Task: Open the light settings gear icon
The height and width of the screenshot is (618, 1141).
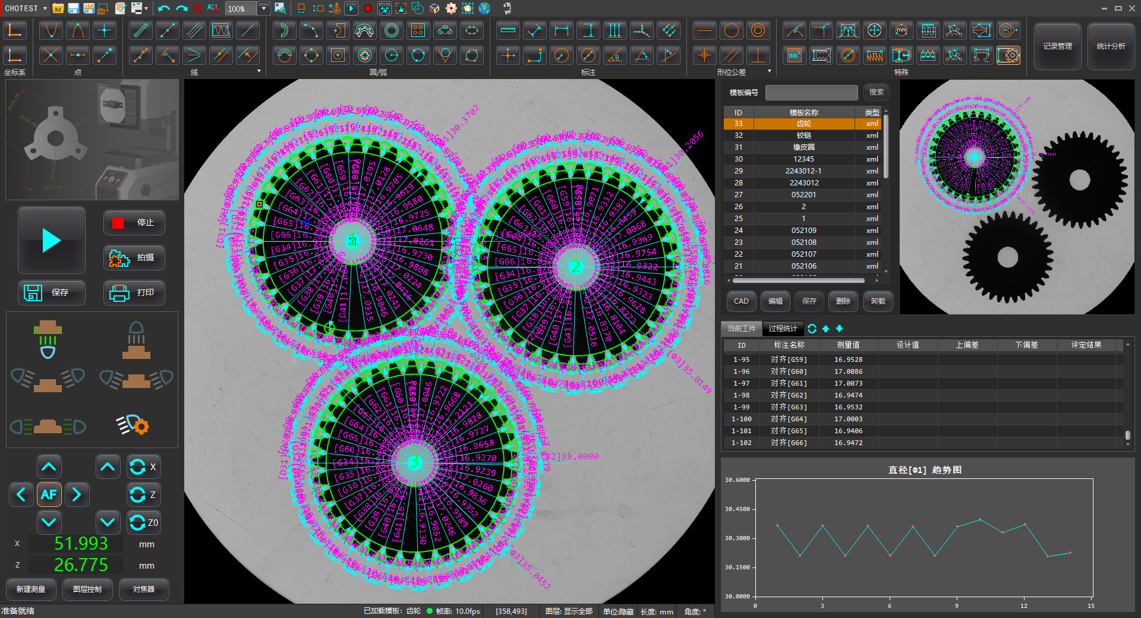Action: click(x=133, y=425)
